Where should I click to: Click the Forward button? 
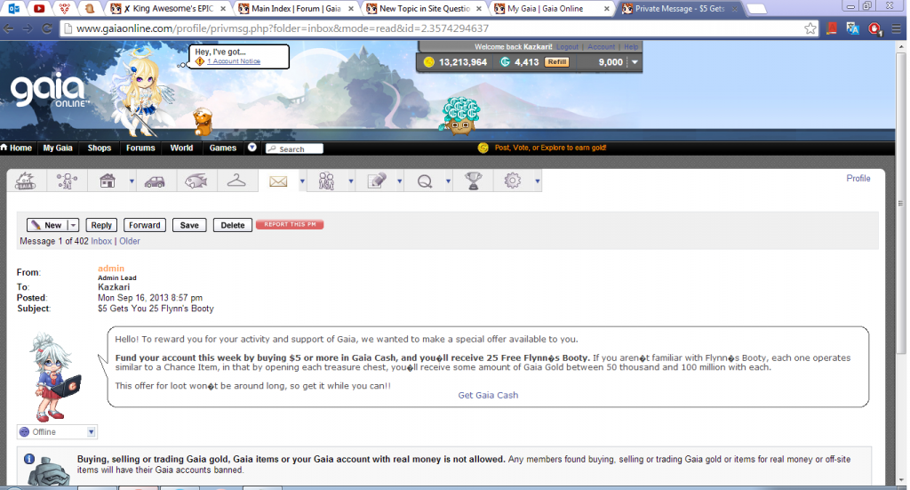tap(145, 225)
